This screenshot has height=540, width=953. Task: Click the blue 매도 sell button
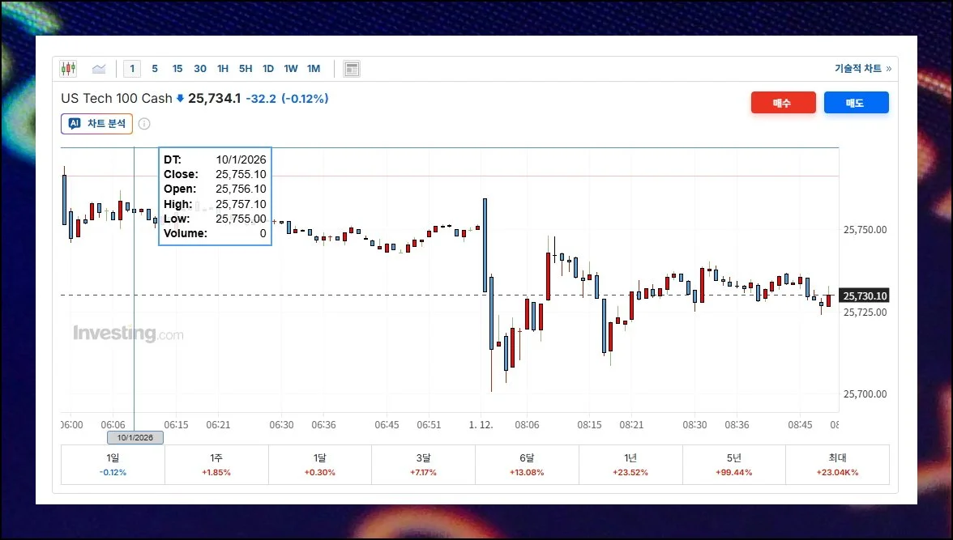[856, 103]
